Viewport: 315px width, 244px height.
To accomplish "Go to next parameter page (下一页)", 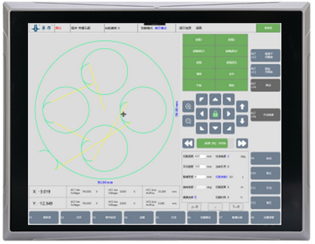I will (x=236, y=207).
